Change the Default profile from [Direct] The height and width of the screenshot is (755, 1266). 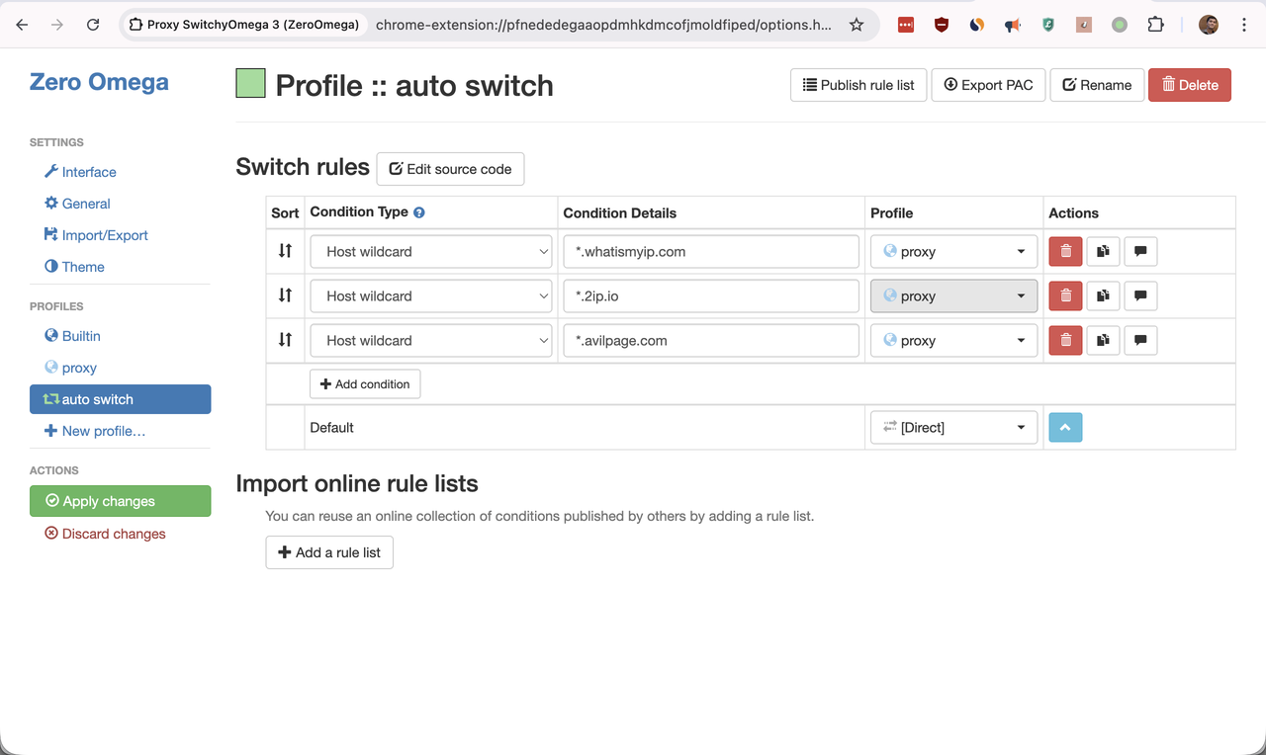pyautogui.click(x=953, y=428)
